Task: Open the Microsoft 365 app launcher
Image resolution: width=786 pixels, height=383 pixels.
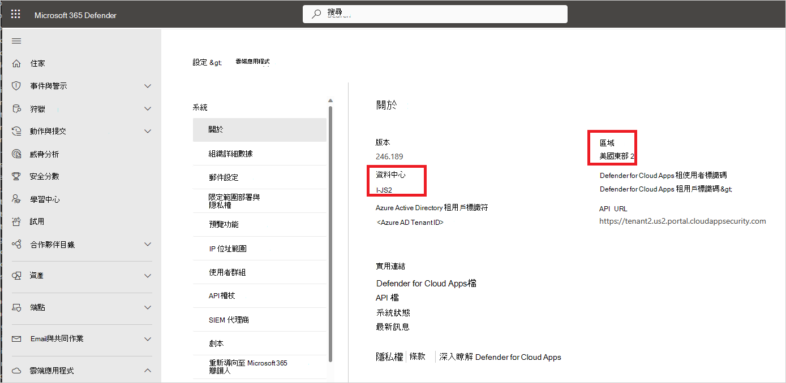Action: pos(15,14)
